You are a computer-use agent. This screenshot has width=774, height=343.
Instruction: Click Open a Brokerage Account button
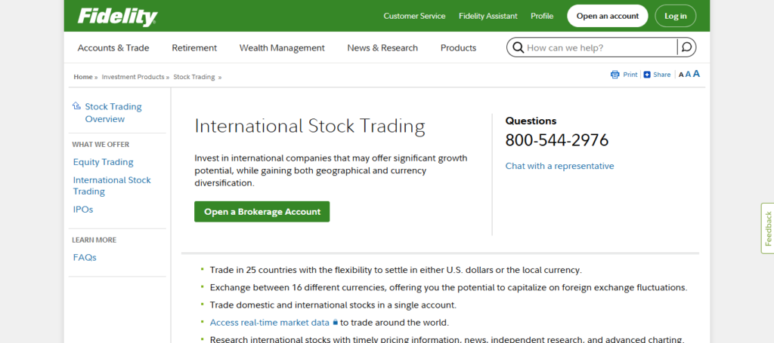coord(262,212)
